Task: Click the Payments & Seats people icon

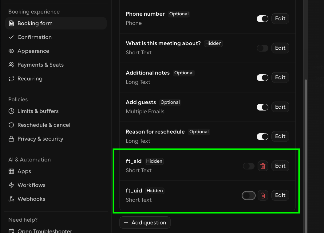Action: point(11,65)
